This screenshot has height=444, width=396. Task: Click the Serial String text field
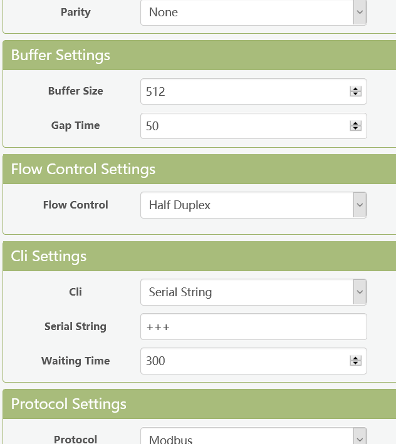253,326
